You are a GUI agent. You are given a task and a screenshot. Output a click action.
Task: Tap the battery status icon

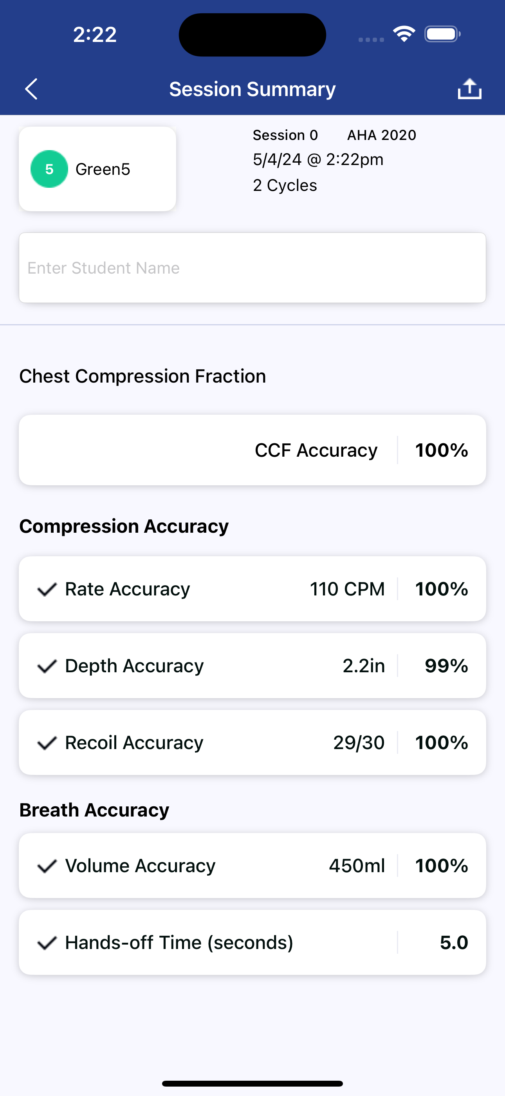point(442,34)
